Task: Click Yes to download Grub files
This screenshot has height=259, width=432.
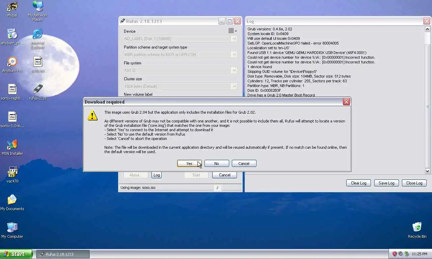Action: pos(189,164)
